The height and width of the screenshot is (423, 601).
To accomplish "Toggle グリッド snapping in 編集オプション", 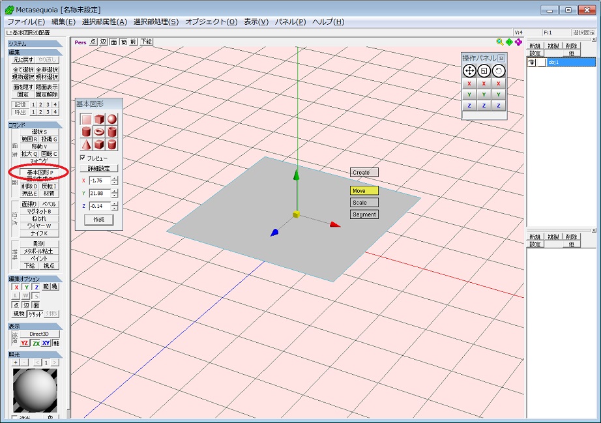I will click(x=36, y=314).
